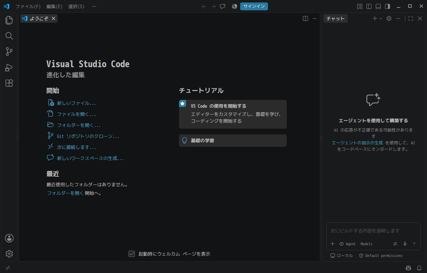427x273 pixels.
Task: Open chat settings gear icon
Action: (389, 18)
